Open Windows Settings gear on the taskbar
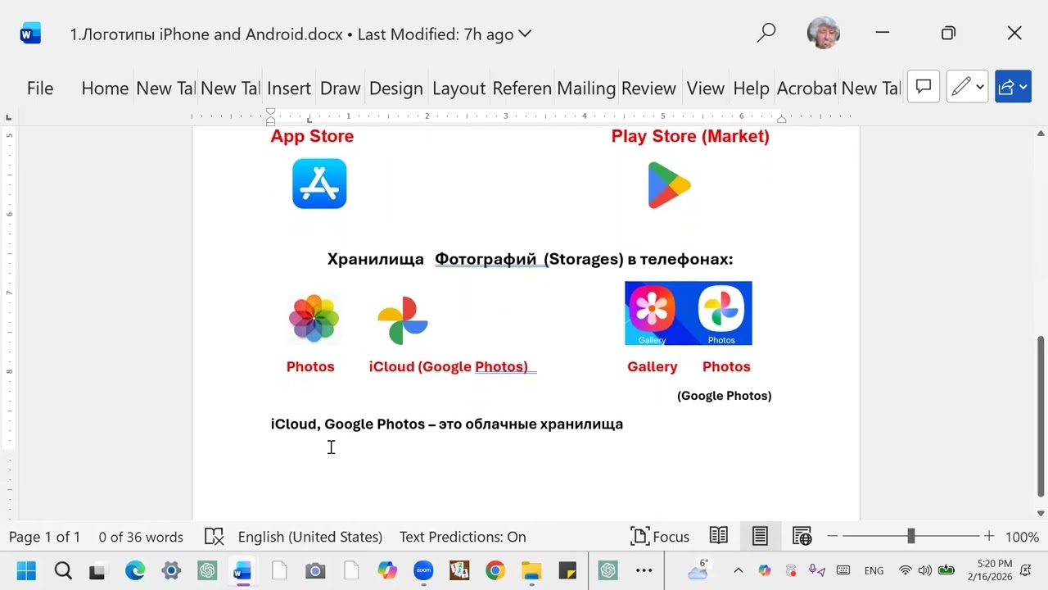This screenshot has height=590, width=1048. tap(171, 570)
